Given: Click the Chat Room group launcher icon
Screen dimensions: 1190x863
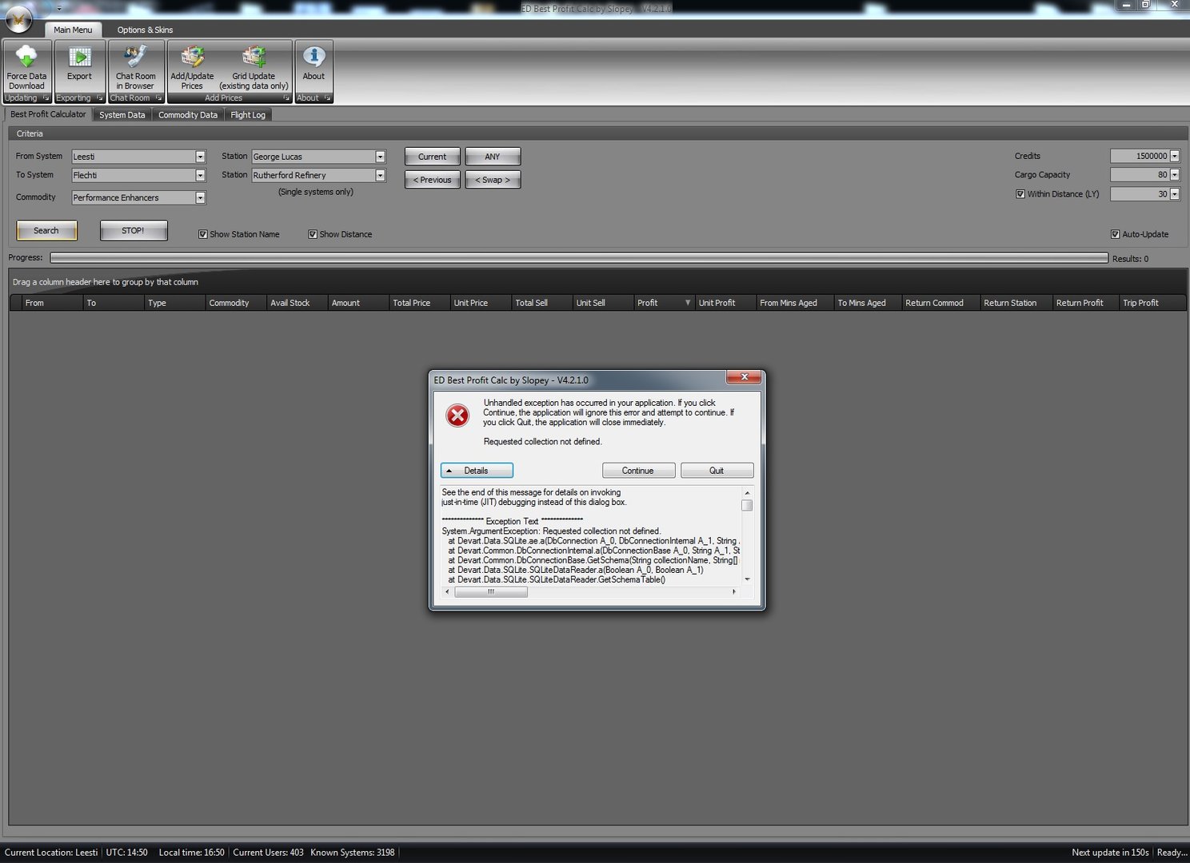Looking at the screenshot, I should (x=158, y=98).
